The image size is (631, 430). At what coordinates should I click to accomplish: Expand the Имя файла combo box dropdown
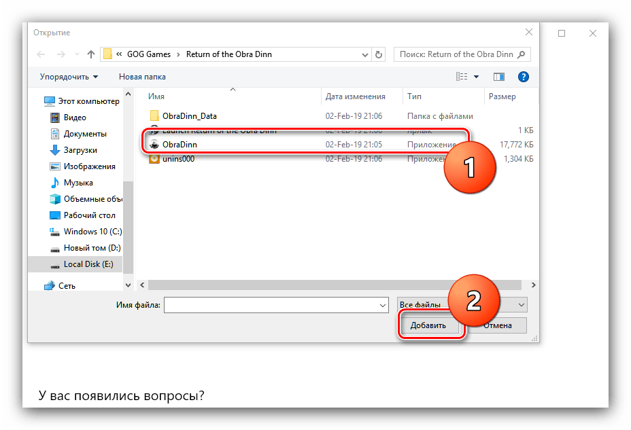point(381,306)
